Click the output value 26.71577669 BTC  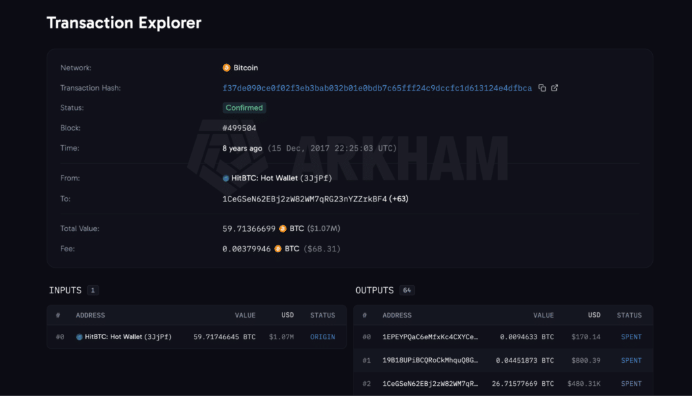(523, 384)
